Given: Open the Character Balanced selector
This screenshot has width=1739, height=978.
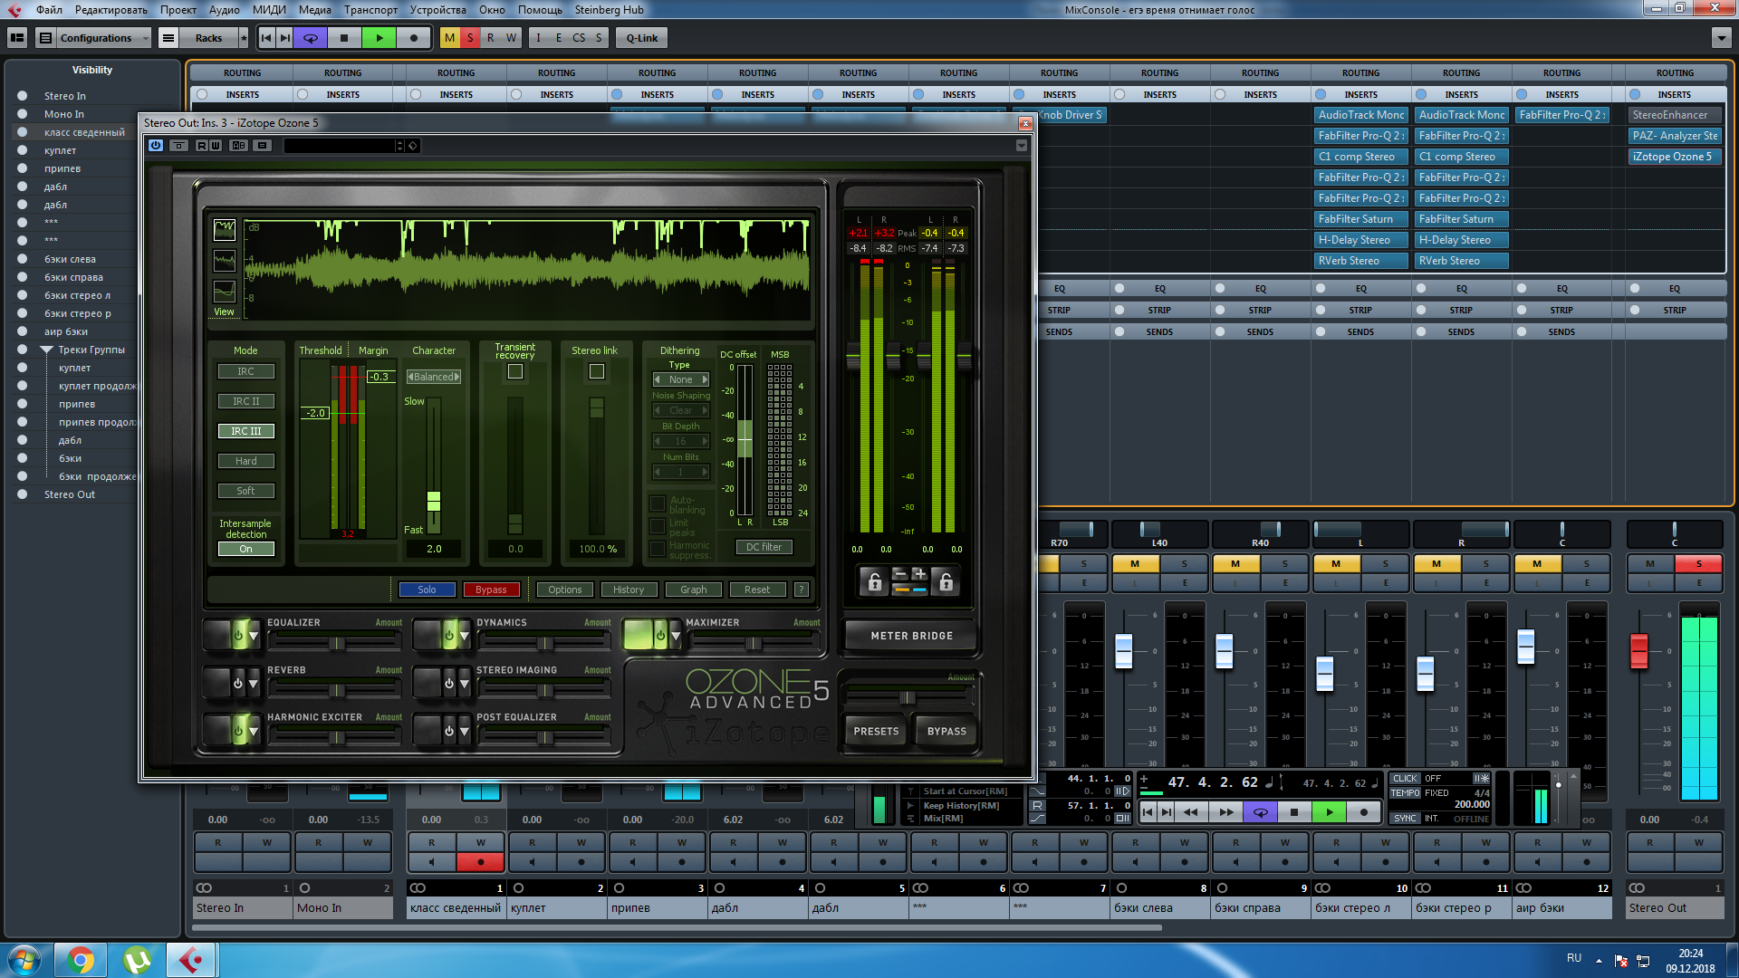Looking at the screenshot, I should tap(434, 377).
